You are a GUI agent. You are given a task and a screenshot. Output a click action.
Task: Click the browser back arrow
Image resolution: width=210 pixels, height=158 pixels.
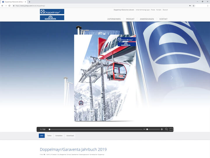coord(2,6)
